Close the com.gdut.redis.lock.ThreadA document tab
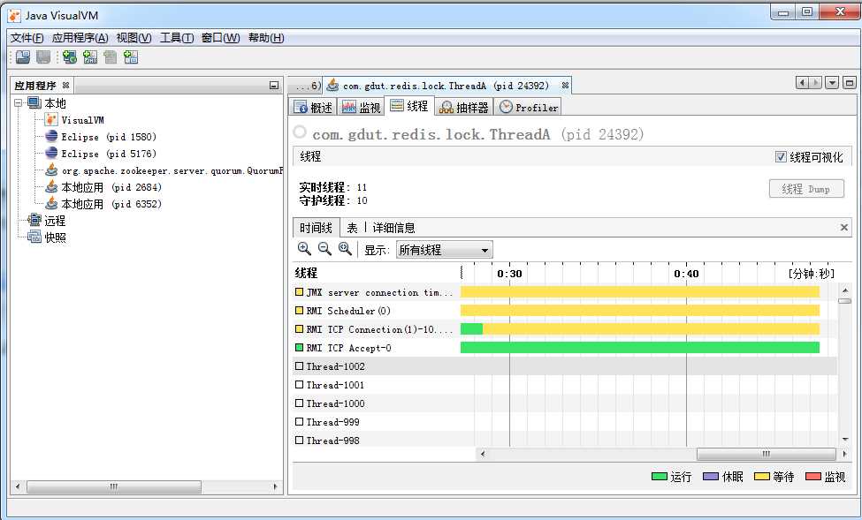 [565, 85]
